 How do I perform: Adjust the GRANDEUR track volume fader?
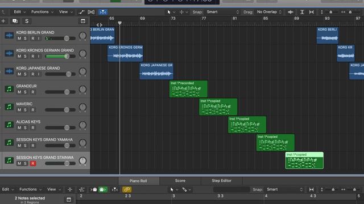[x=67, y=92]
